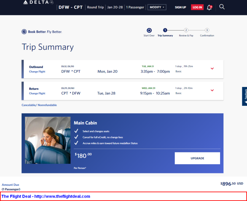Click the Review & Pay step label

pyautogui.click(x=186, y=35)
